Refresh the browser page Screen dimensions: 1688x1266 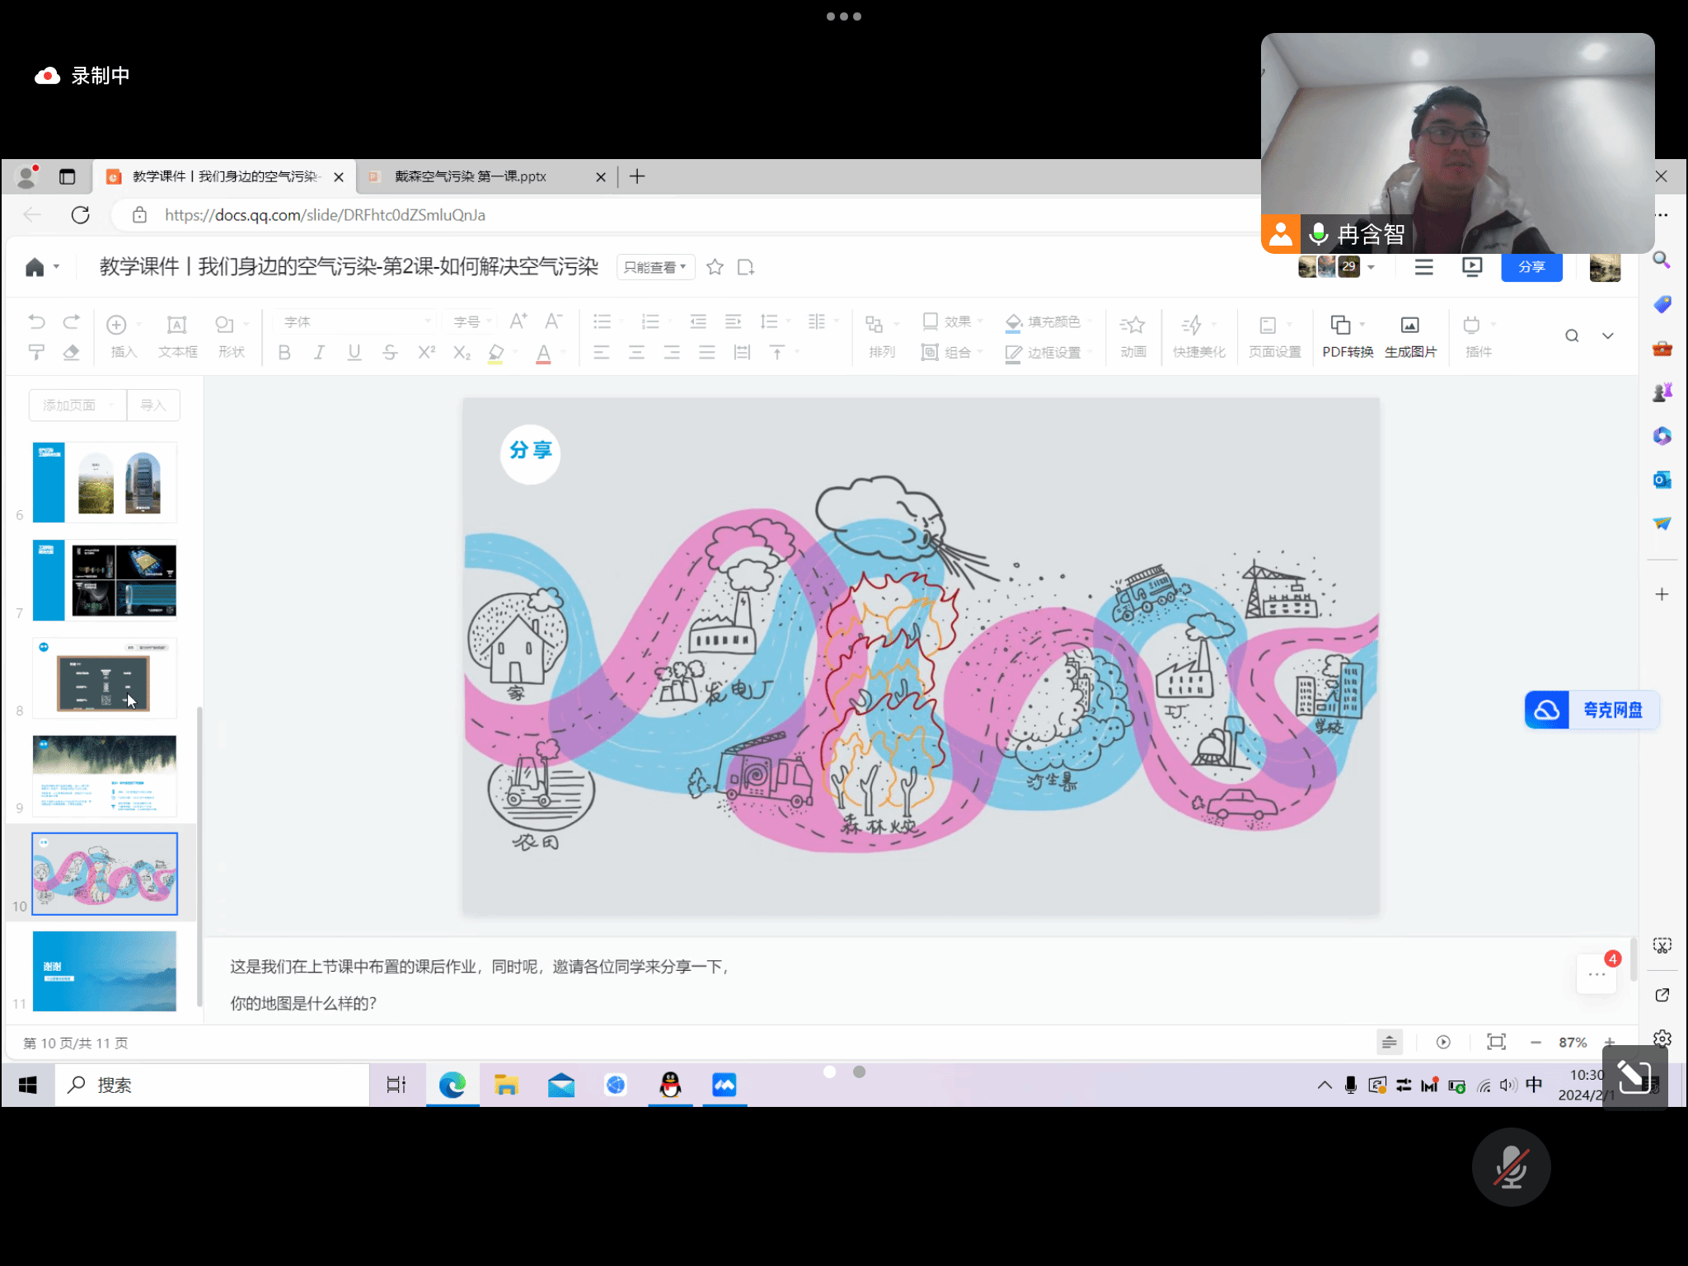[81, 215]
